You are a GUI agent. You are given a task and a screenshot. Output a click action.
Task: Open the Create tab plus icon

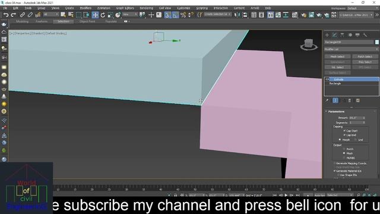click(x=327, y=35)
